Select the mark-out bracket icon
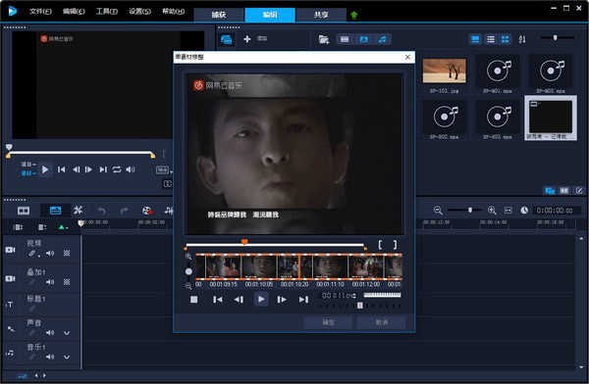The image size is (589, 384). 395,245
